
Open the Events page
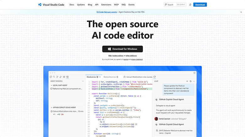coord(132,5)
